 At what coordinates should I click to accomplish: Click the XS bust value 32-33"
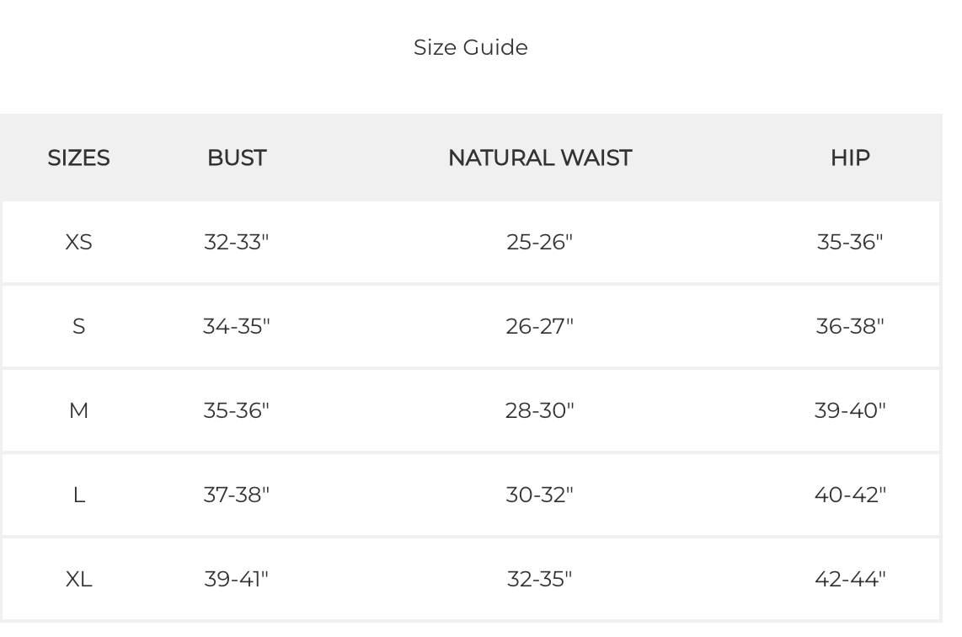237,243
